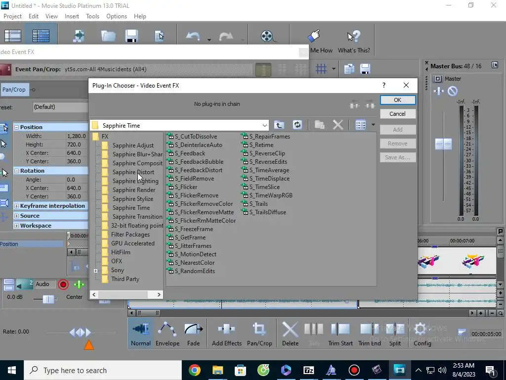Open the Sapphire Time folder dropdown
Viewport: 506px width, 380px height.
point(265,125)
